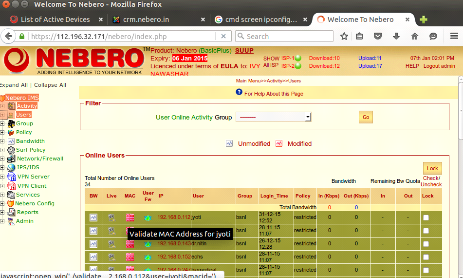Switch to crm.nebero.in tab
463x278 pixels.
tap(146, 20)
